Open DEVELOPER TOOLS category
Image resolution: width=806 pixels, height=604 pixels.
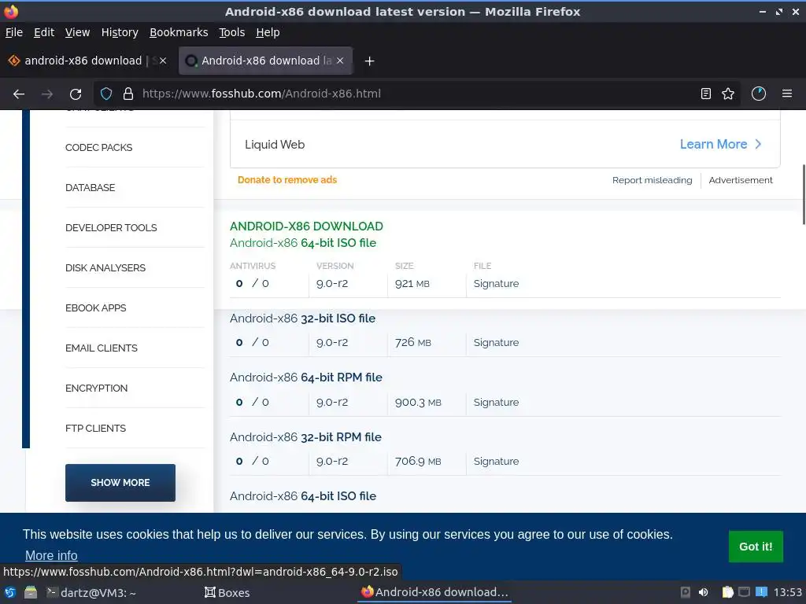111,227
